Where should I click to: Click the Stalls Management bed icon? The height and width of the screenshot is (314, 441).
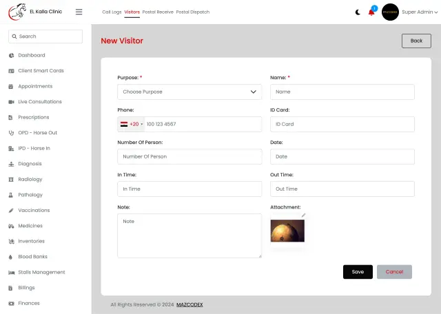tap(11, 273)
